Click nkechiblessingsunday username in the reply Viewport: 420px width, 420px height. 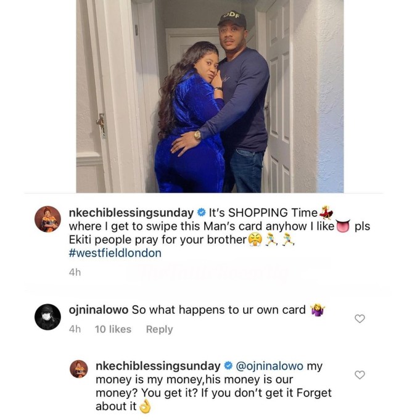click(157, 366)
